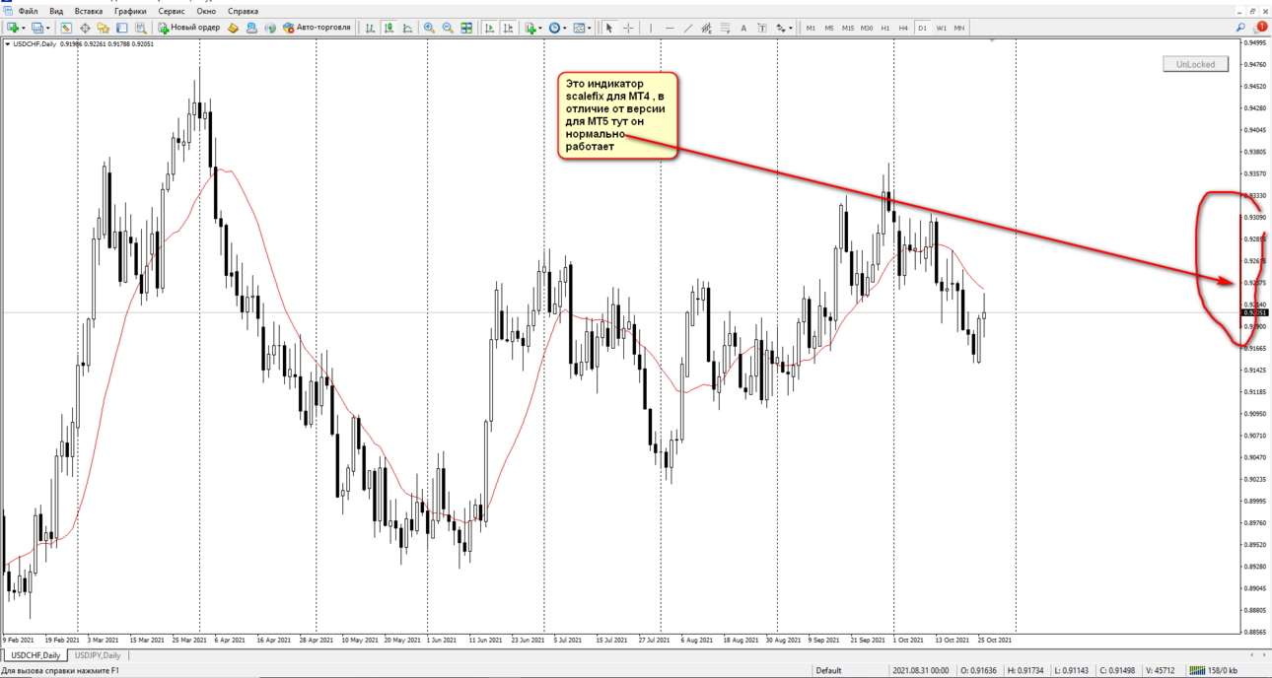
Task: Select the horizontal line tool
Action: tap(670, 28)
